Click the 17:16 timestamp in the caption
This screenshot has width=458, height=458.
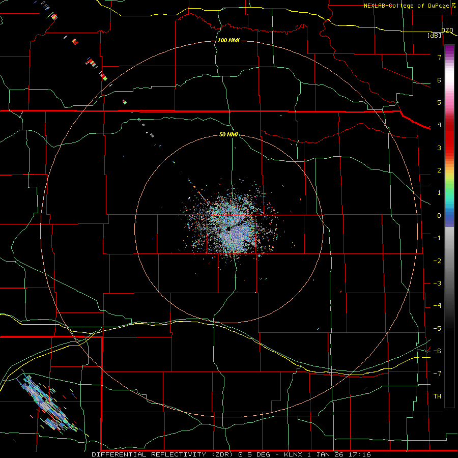[361, 454]
